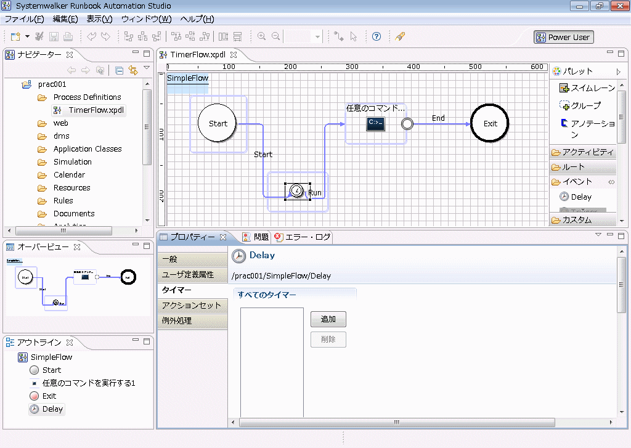This screenshot has width=631, height=448.
Task: Click the Power User perspective button
Action: [563, 37]
